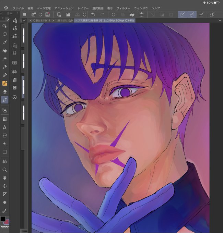Open the 表示 menu
The height and width of the screenshot is (233, 223).
(x=110, y=8)
